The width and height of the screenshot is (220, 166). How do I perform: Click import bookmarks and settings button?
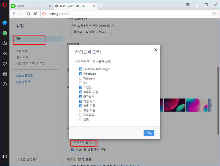tap(91, 32)
